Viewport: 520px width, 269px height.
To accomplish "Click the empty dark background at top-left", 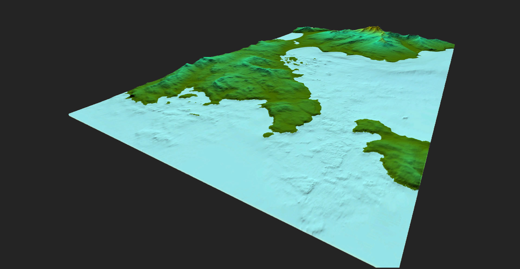I will [81, 41].
